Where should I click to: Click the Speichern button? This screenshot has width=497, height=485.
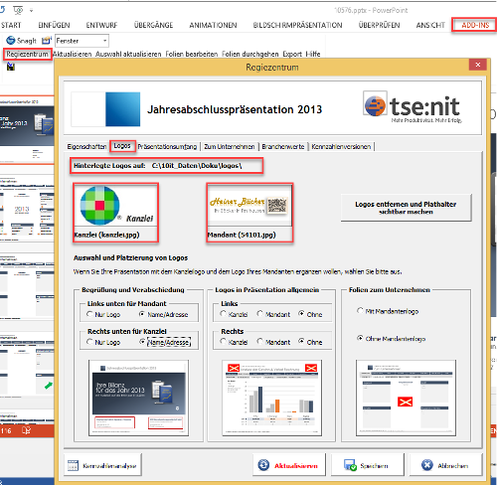(368, 465)
